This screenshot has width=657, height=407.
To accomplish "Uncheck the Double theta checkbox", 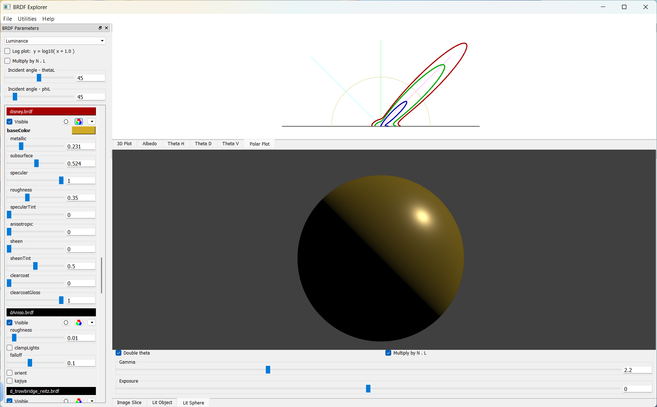I will 118,353.
